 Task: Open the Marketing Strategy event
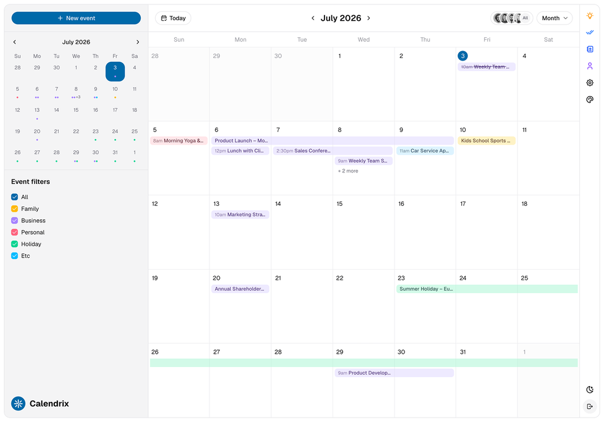(x=240, y=215)
